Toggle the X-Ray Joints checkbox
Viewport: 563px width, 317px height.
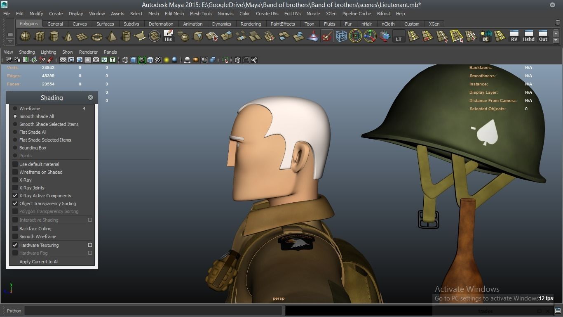pos(15,188)
